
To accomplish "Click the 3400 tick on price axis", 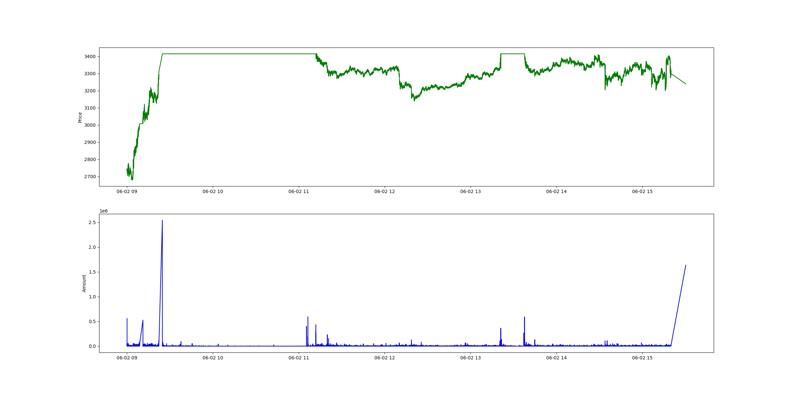I will [90, 57].
